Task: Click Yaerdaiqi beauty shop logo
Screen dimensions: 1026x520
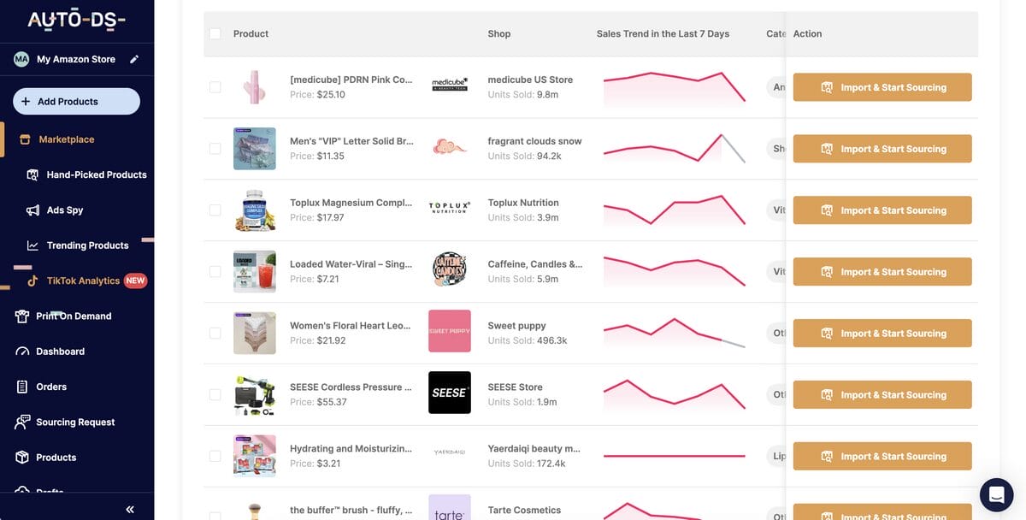Action: (x=450, y=452)
